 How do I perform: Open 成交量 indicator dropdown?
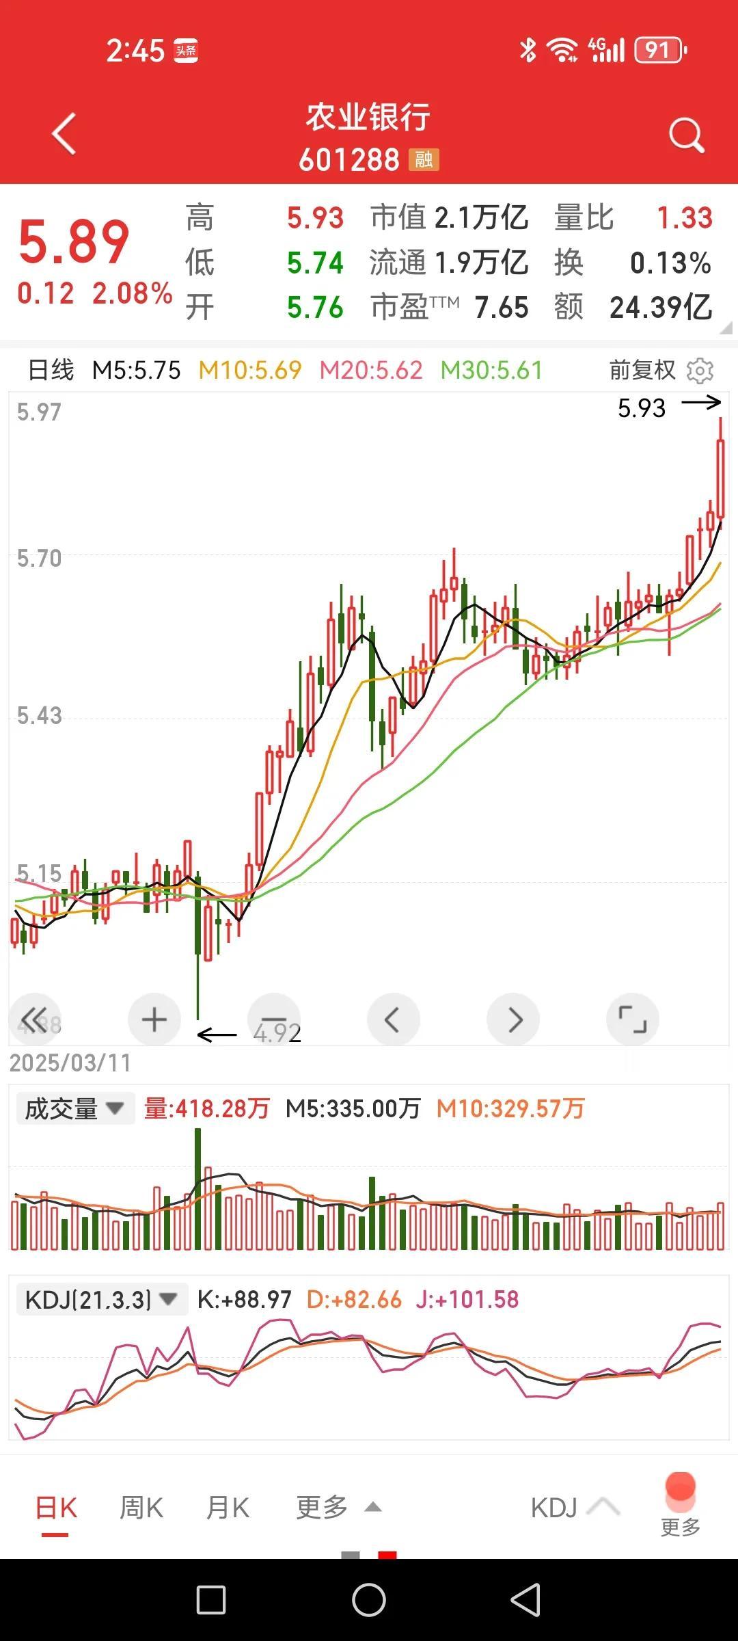pyautogui.click(x=74, y=1108)
